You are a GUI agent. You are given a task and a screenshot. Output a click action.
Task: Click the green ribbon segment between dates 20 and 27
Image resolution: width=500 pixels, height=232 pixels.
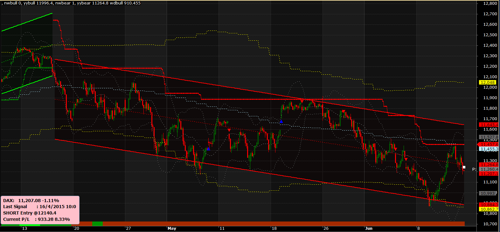pyautogui.click(x=98, y=224)
